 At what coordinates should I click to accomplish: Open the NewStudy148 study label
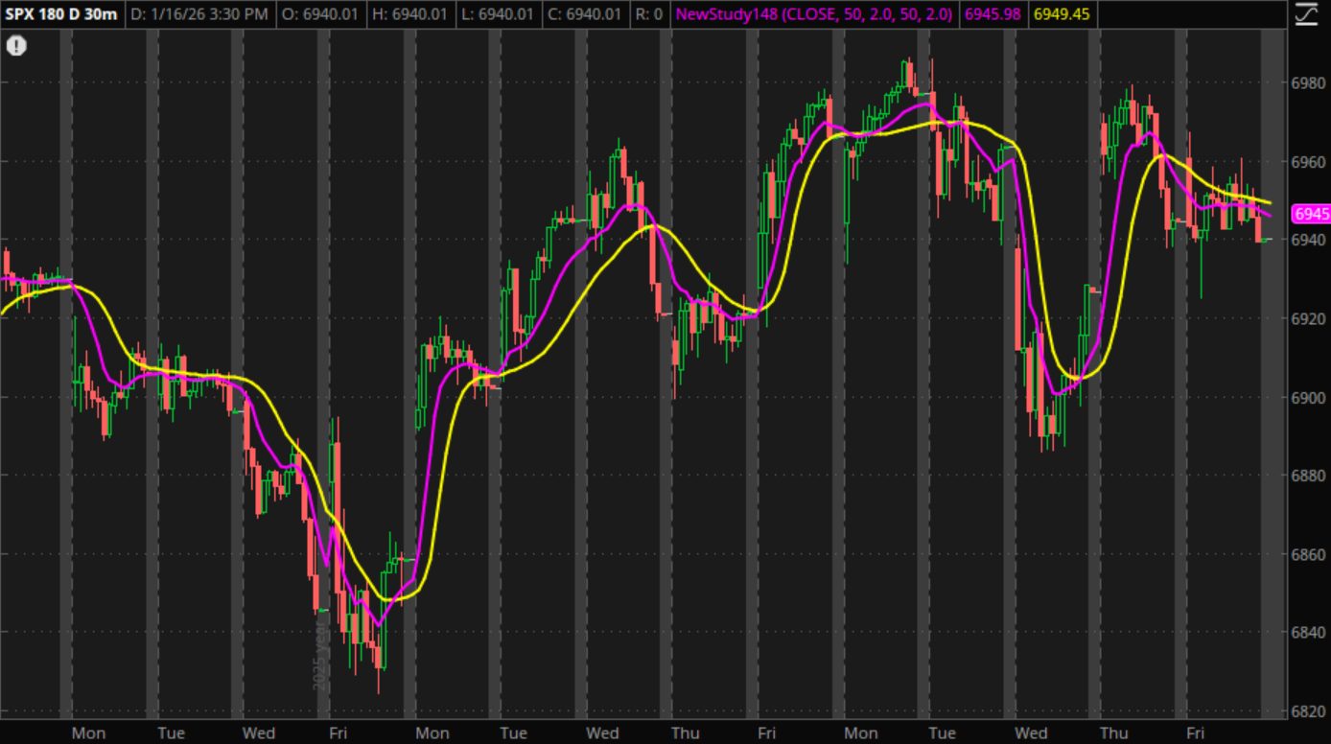[814, 14]
